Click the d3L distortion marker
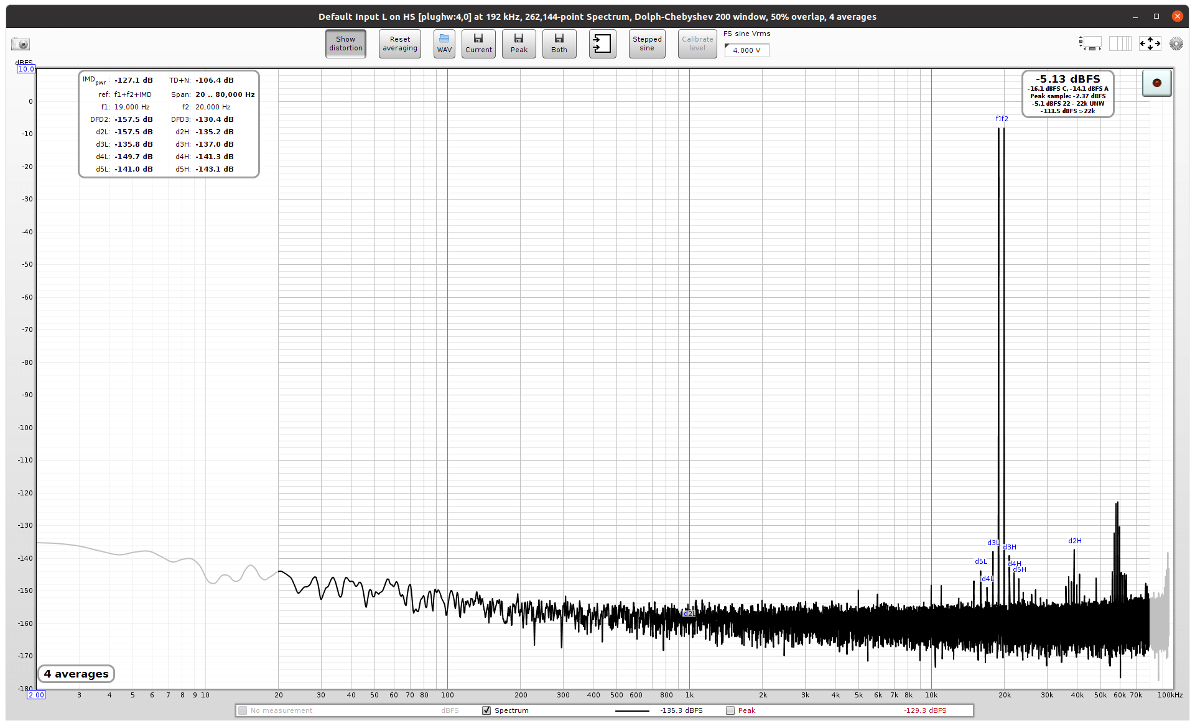 click(993, 543)
